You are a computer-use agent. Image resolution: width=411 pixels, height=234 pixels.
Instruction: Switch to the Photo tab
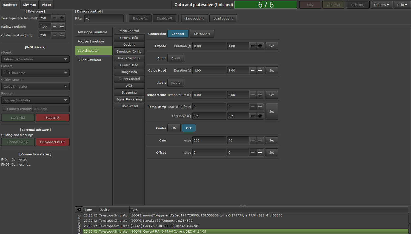pos(46,5)
